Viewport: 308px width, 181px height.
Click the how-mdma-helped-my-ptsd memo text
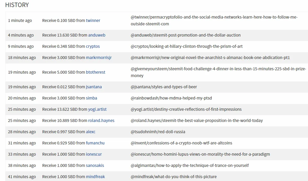pyautogui.click(x=171, y=98)
